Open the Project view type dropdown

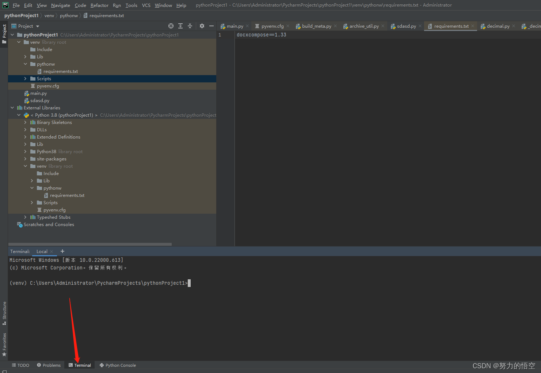point(25,26)
